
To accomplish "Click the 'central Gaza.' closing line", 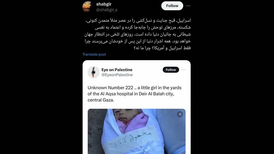I will (101, 100).
